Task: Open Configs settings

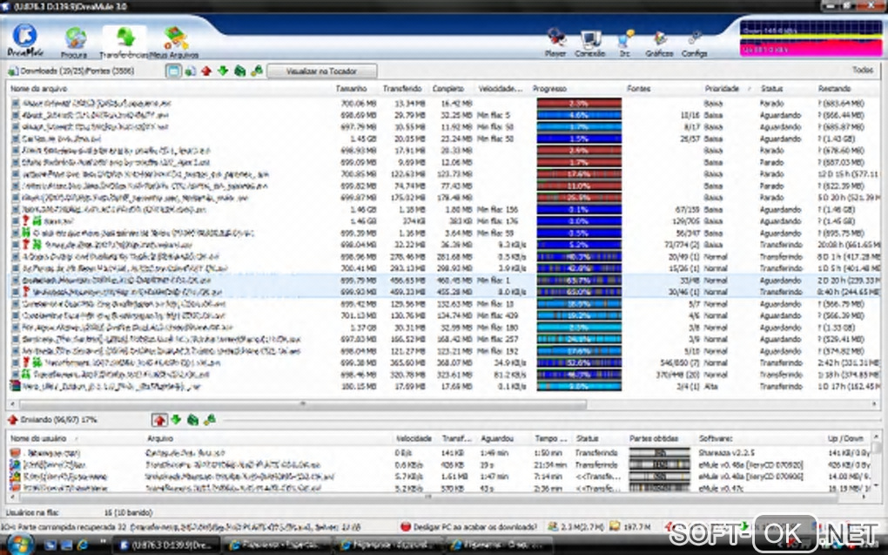Action: click(x=694, y=42)
